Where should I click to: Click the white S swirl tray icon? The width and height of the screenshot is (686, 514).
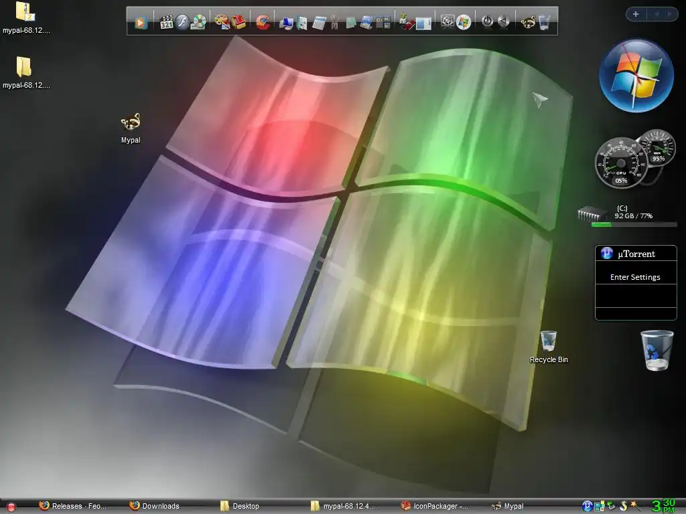624,506
